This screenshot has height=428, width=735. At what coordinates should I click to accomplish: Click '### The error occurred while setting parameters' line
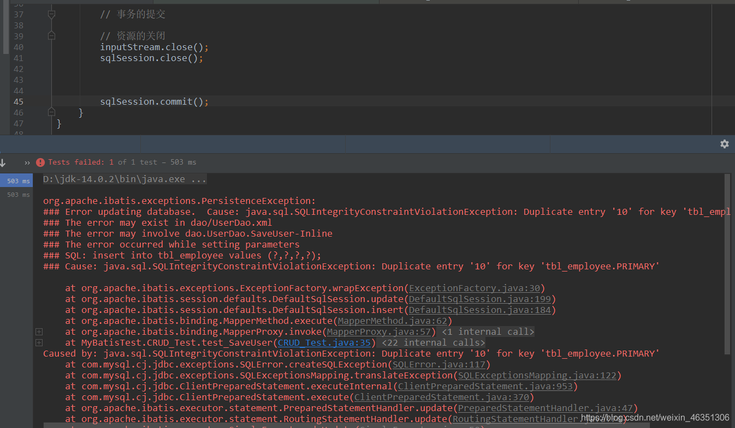click(x=171, y=244)
